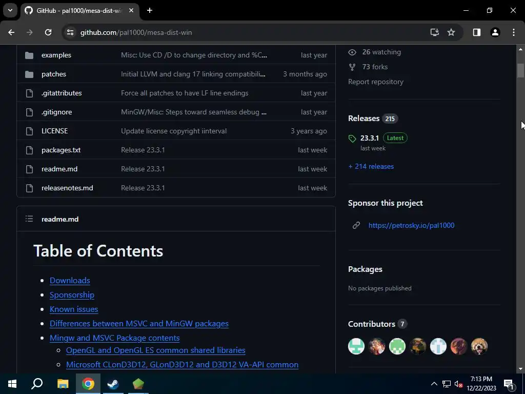
Task: Click scrollbar down arrow
Action: tap(520, 369)
